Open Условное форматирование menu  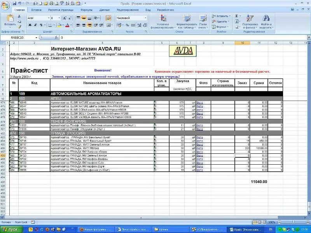click(162, 22)
